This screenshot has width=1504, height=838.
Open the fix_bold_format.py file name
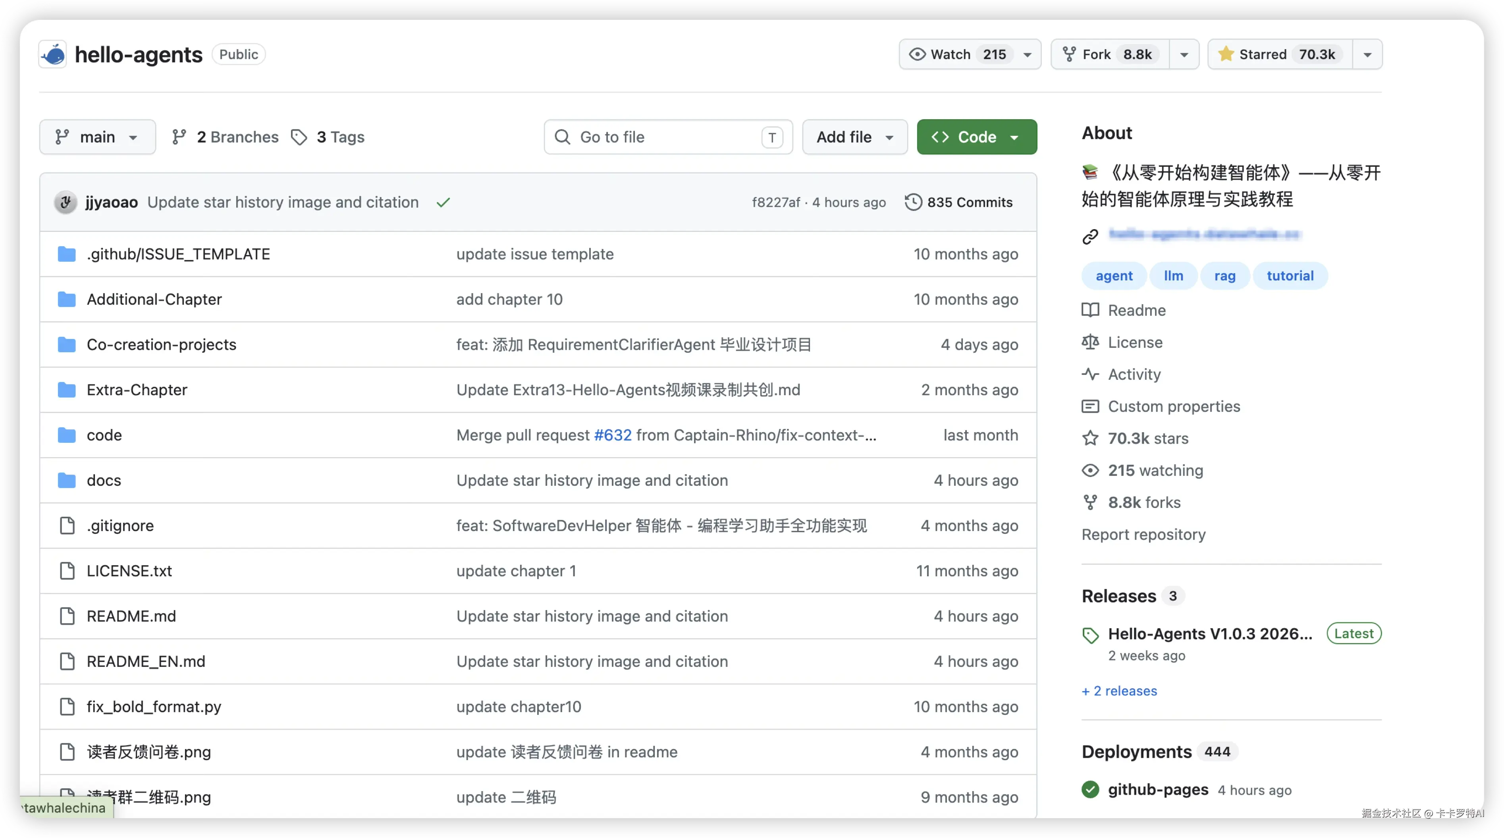click(154, 707)
